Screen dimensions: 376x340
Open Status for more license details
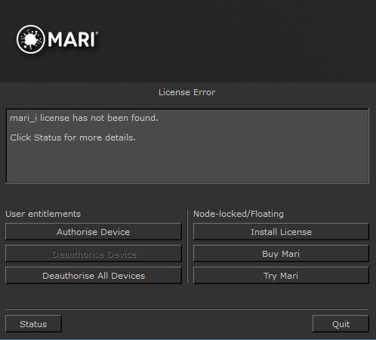click(33, 324)
